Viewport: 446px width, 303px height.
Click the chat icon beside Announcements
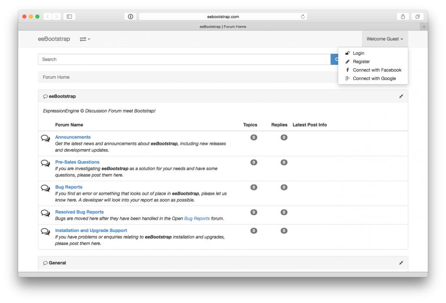[46, 138]
